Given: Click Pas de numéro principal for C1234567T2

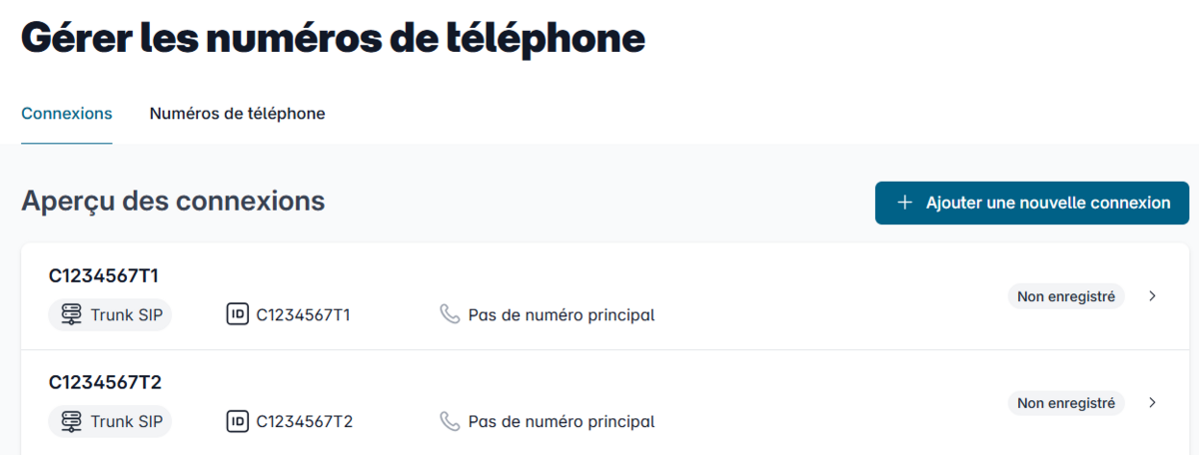Looking at the screenshot, I should (x=561, y=421).
